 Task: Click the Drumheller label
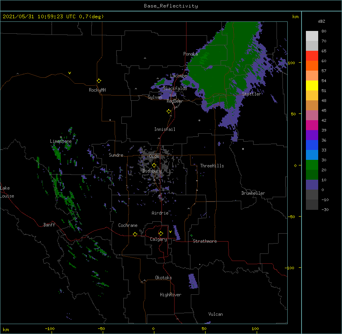tap(253, 193)
